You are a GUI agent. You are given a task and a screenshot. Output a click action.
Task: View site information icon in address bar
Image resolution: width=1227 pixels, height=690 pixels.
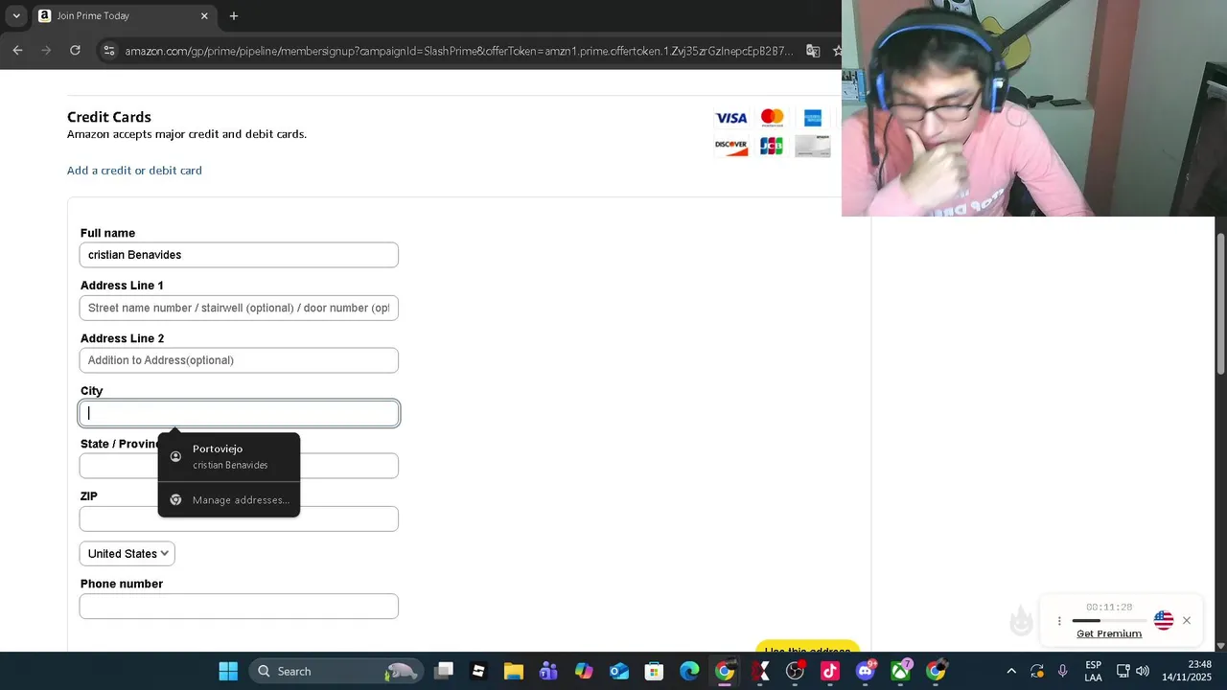(x=108, y=51)
